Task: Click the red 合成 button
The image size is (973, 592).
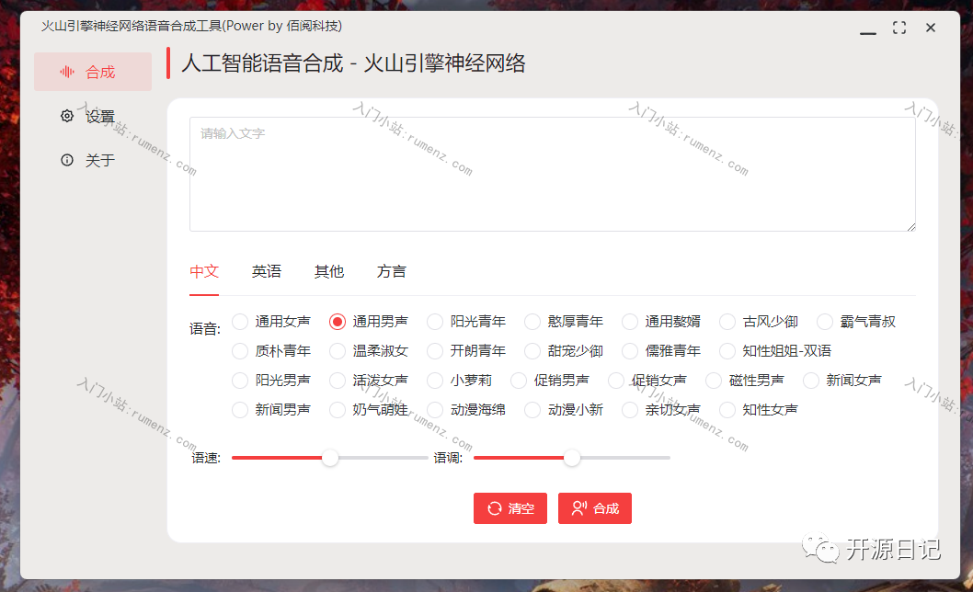Action: (x=594, y=508)
